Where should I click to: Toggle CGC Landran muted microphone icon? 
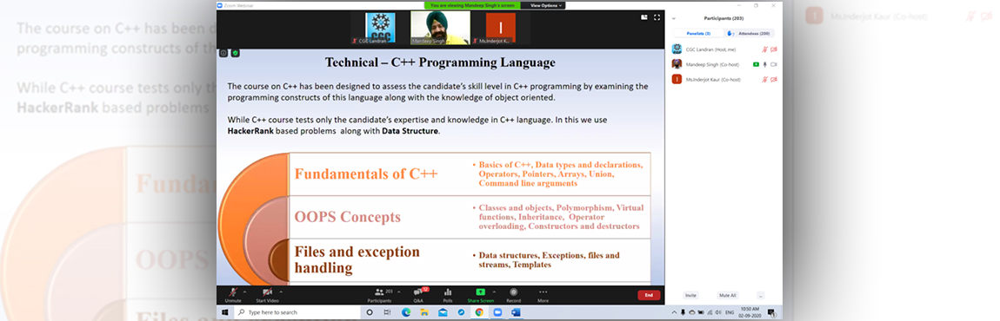pos(764,49)
